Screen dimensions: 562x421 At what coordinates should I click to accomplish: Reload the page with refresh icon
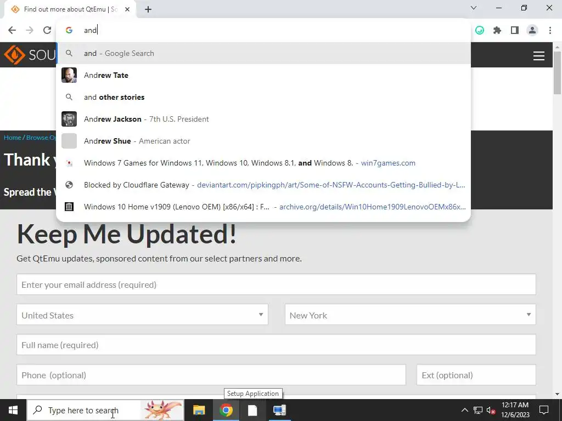click(47, 30)
